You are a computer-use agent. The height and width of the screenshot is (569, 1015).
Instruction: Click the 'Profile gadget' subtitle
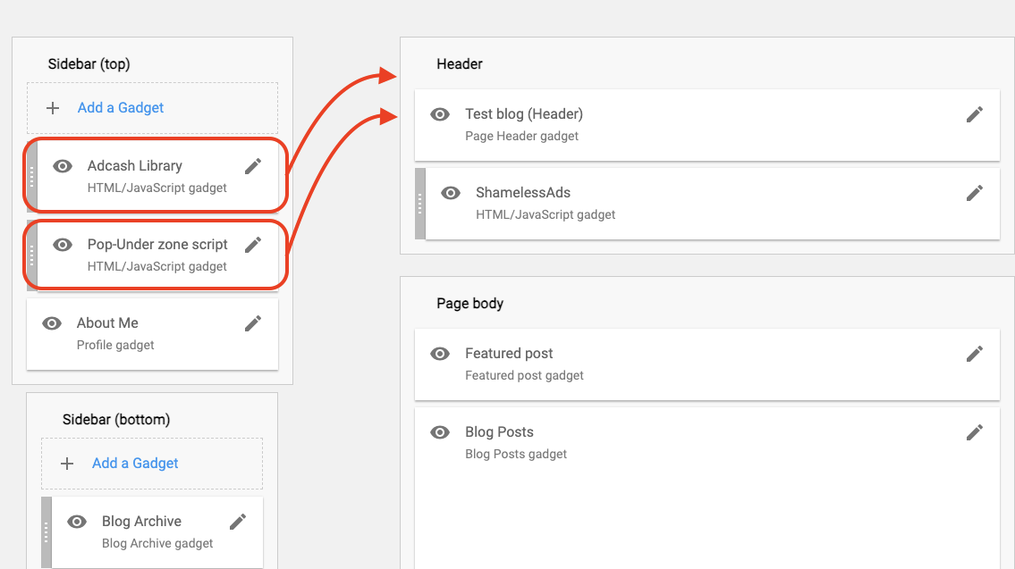tap(115, 345)
